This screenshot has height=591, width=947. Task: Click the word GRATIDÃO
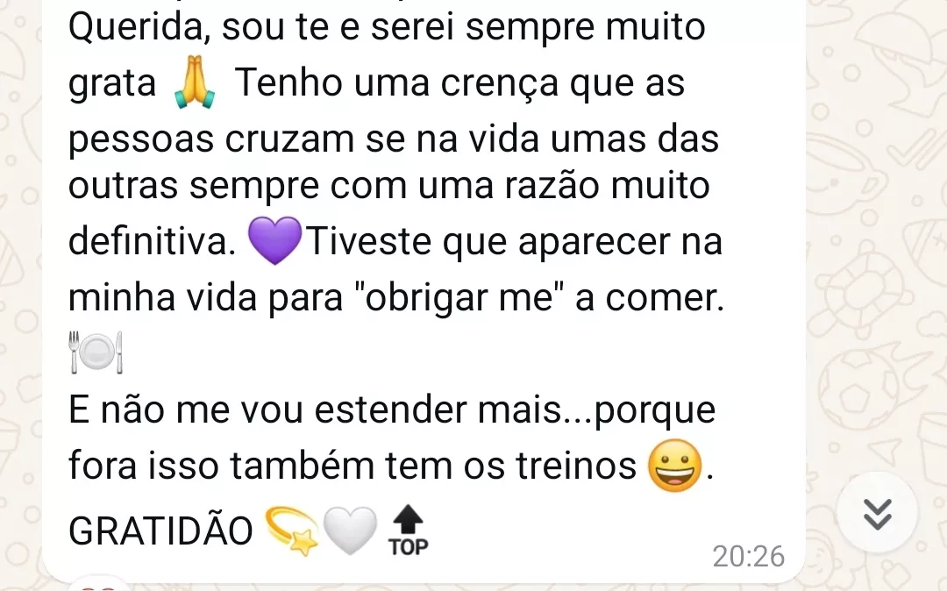coord(160,530)
